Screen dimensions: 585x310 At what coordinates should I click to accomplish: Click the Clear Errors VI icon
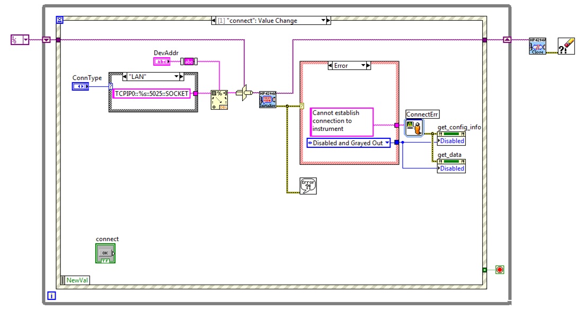[x=566, y=46]
